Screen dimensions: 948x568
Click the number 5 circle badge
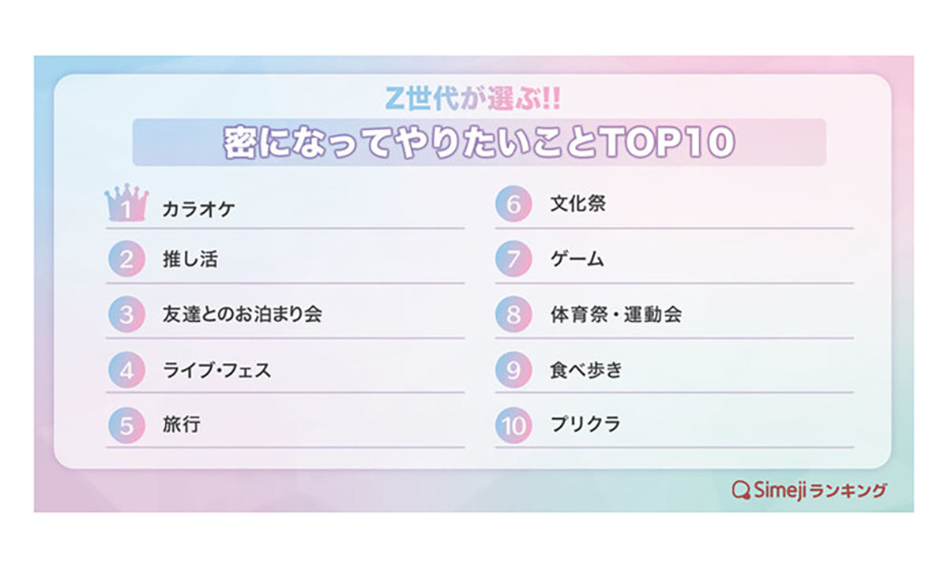pyautogui.click(x=126, y=425)
